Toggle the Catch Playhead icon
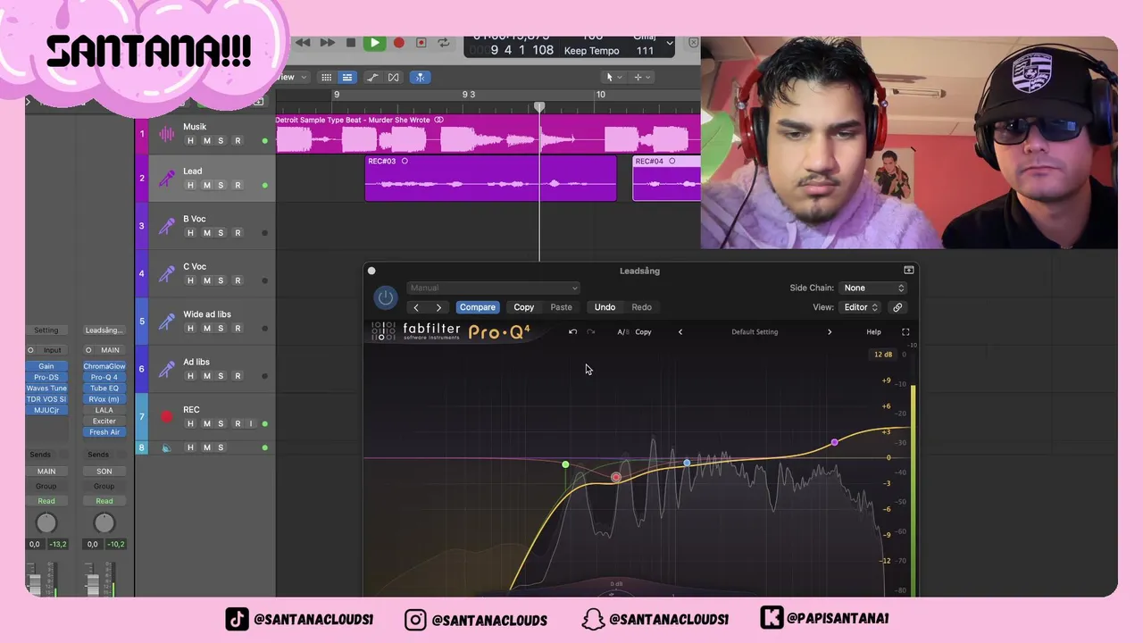 click(x=420, y=78)
